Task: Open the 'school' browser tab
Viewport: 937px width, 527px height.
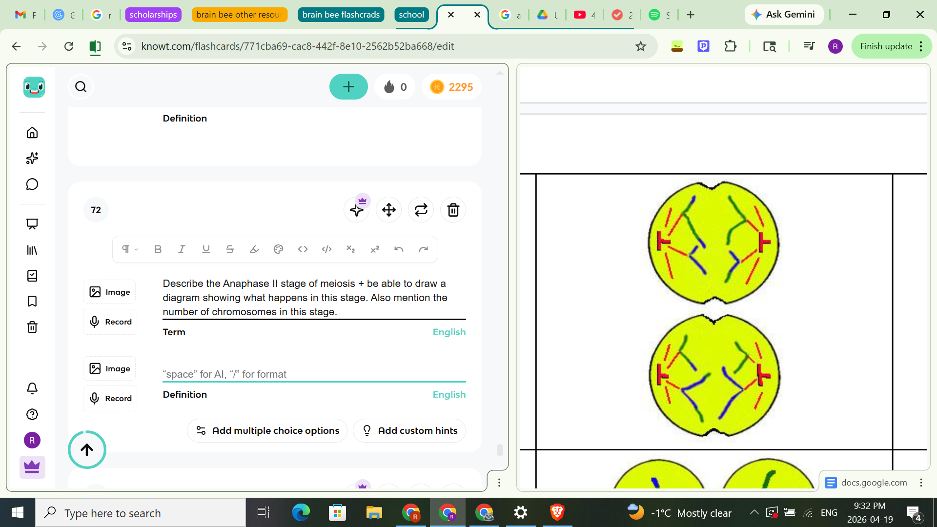Action: [411, 15]
